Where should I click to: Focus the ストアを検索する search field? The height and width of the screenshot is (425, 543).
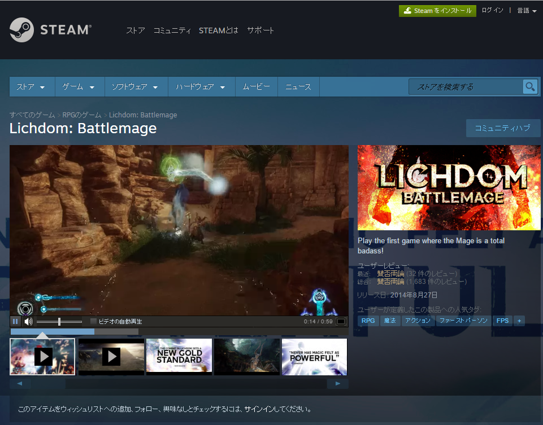[x=466, y=87]
